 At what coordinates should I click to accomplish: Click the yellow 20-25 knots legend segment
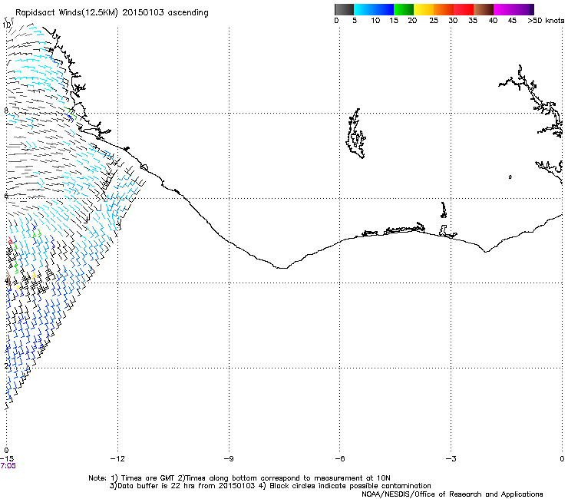click(x=424, y=9)
